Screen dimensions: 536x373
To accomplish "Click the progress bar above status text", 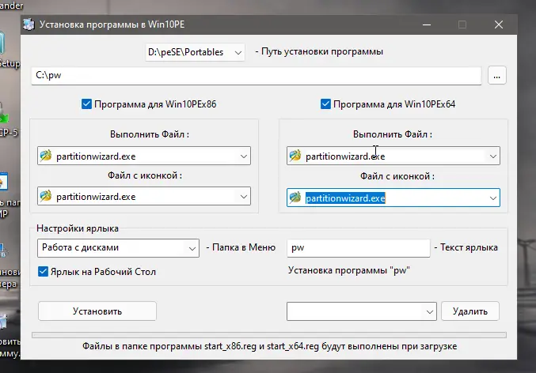I will (x=269, y=335).
